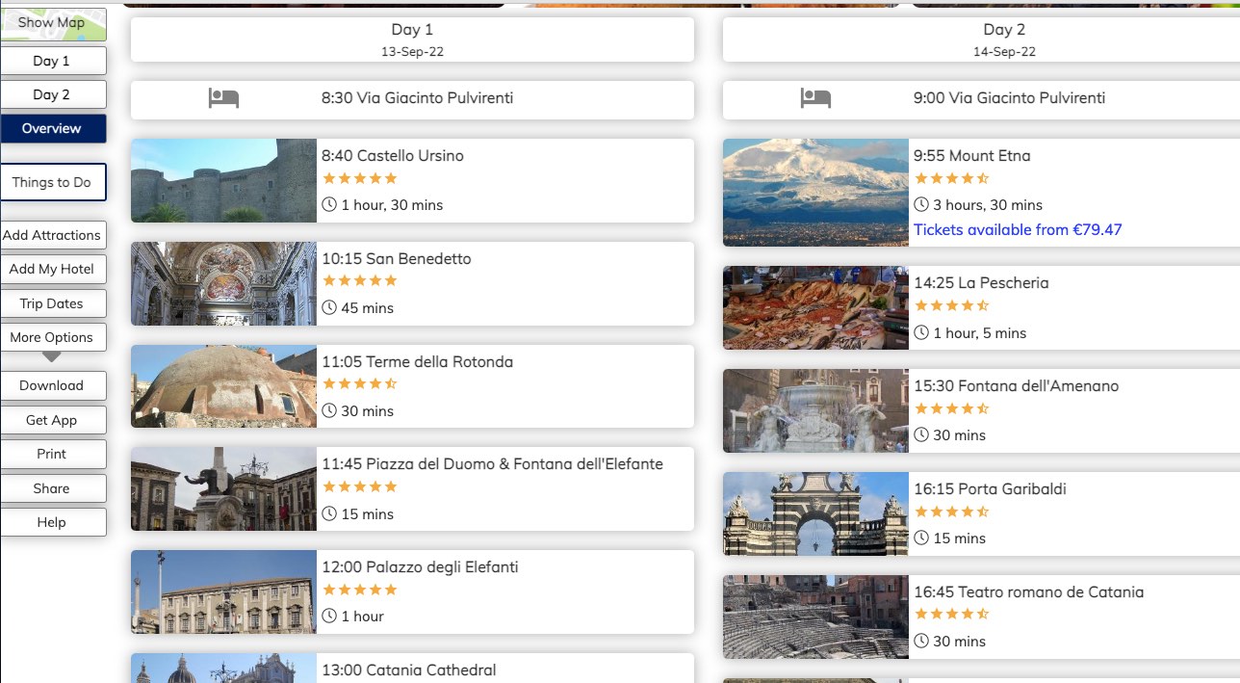Click the star rating for Teatro romano de Catania

pos(952,615)
